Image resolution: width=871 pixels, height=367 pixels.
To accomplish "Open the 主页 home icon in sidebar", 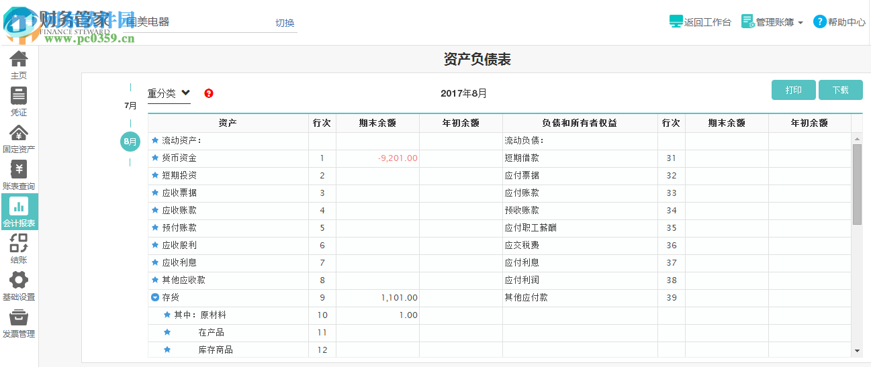I will 19,65.
